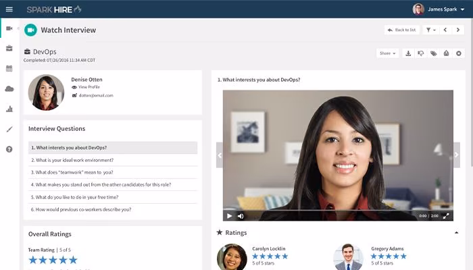This screenshot has height=270, width=473.
Task: Click the Denise Otten candidate name
Action: click(87, 80)
